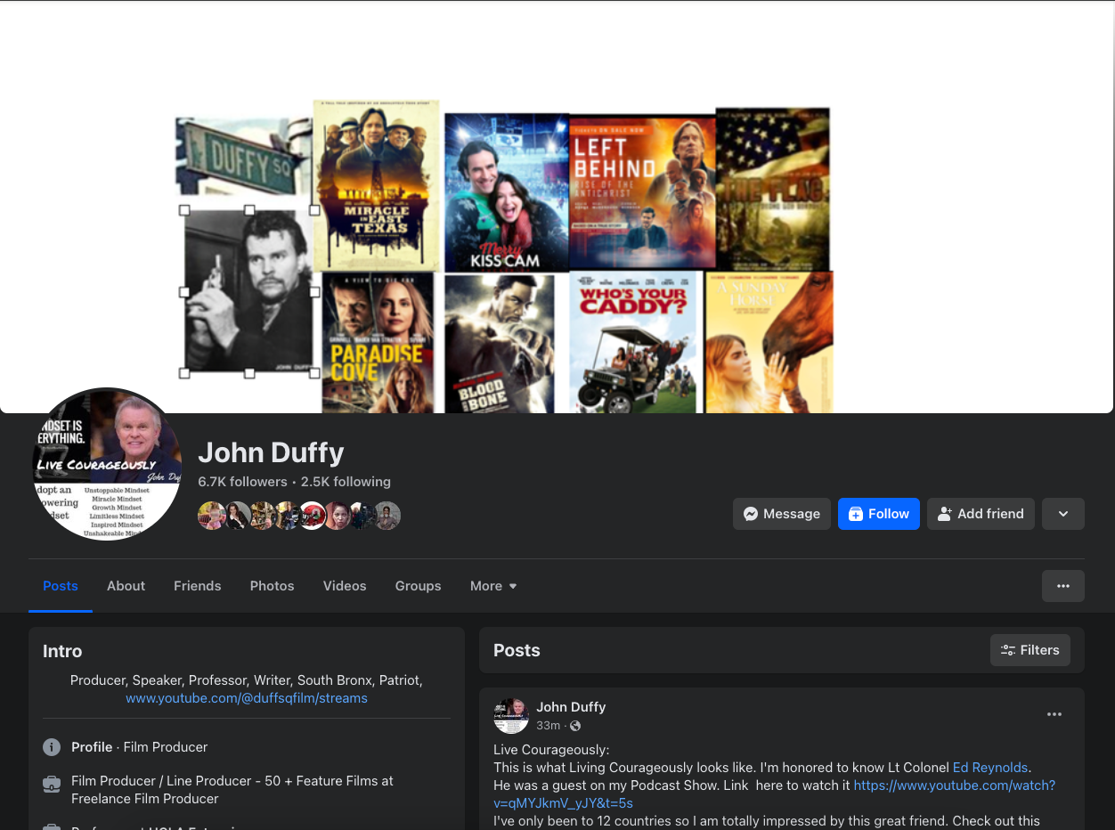Go to the Photos tab
The width and height of the screenshot is (1115, 830).
[x=272, y=586]
